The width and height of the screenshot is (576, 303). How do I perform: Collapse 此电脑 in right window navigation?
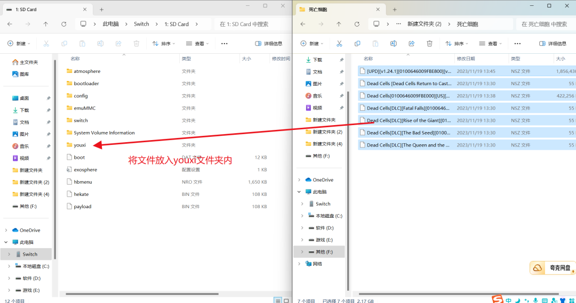click(x=299, y=192)
